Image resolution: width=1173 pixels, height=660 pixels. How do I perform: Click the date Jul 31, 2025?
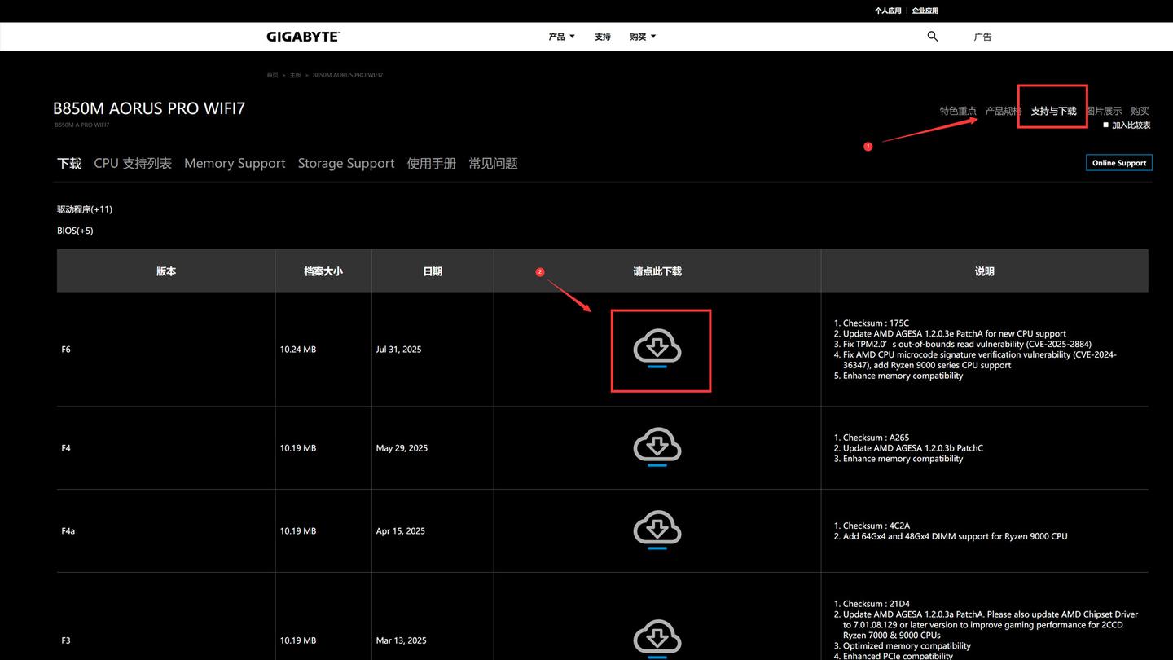pyautogui.click(x=399, y=350)
